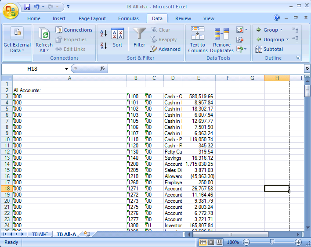The height and width of the screenshot is (247, 311).
Task: Select the TB All-F sheet tab
Action: pos(40,234)
